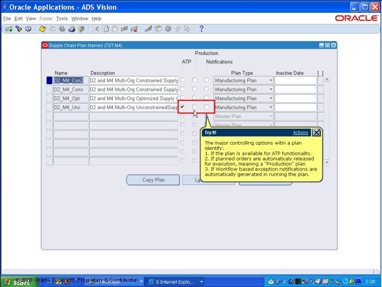
Task: Click Inactive Date field for D2_M4_Con2
Action: pyautogui.click(x=296, y=80)
